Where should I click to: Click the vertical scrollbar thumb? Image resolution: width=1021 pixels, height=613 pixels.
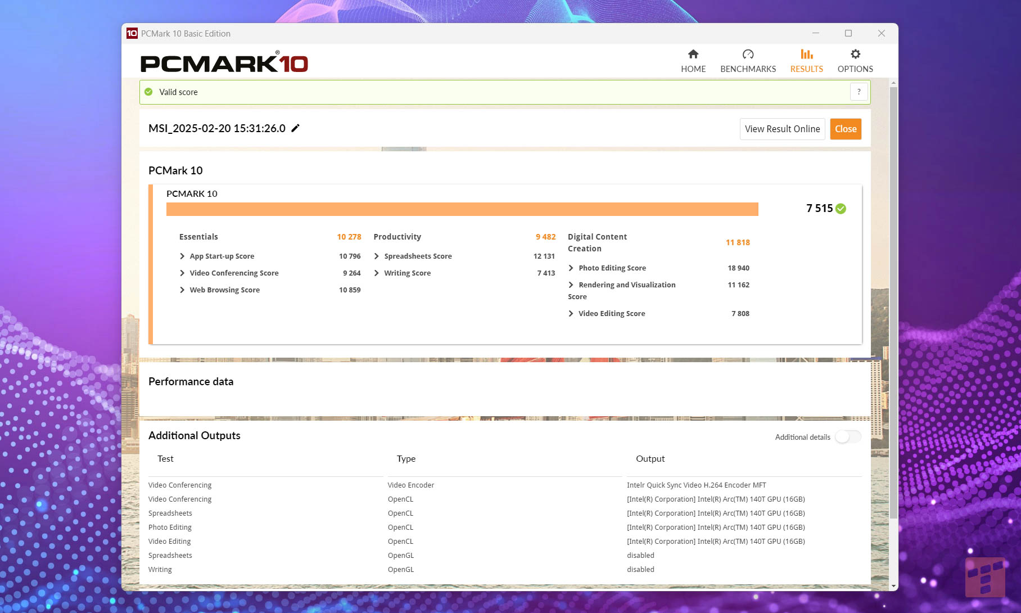click(893, 302)
